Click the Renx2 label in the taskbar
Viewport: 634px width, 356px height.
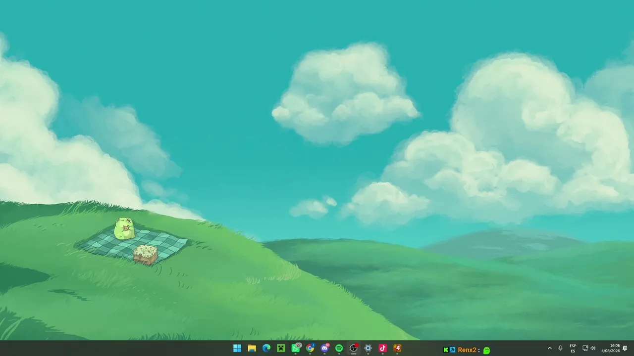tap(467, 350)
